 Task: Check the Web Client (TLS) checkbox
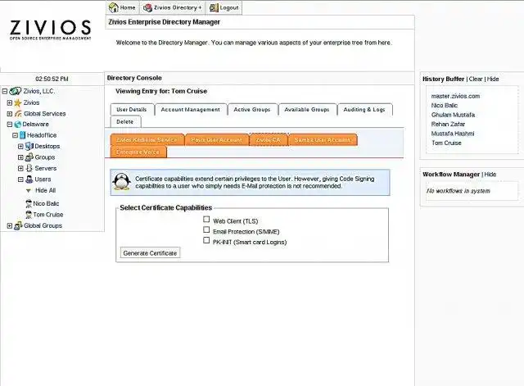click(x=206, y=220)
